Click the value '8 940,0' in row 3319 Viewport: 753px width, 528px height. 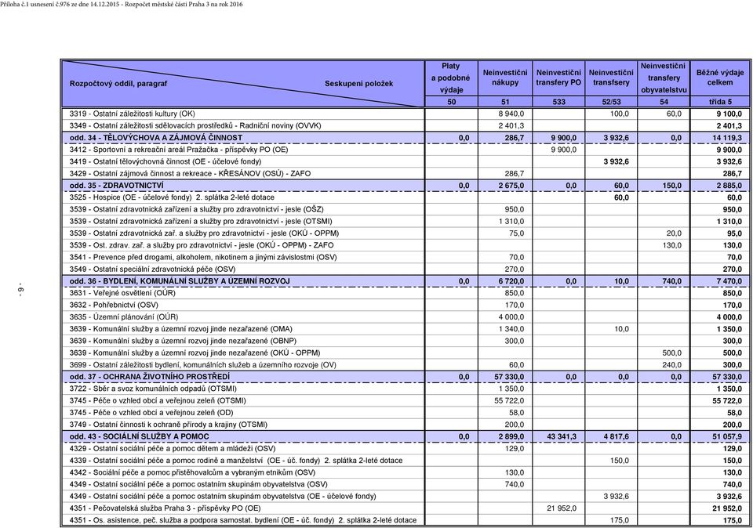point(512,114)
